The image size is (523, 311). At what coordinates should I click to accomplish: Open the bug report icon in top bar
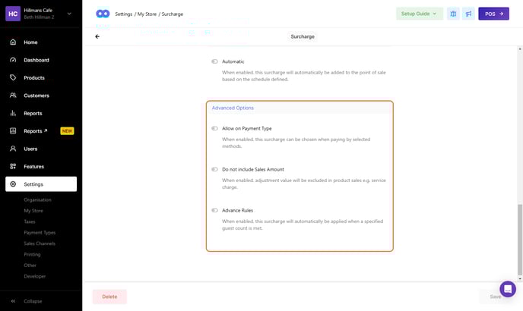[x=453, y=14]
